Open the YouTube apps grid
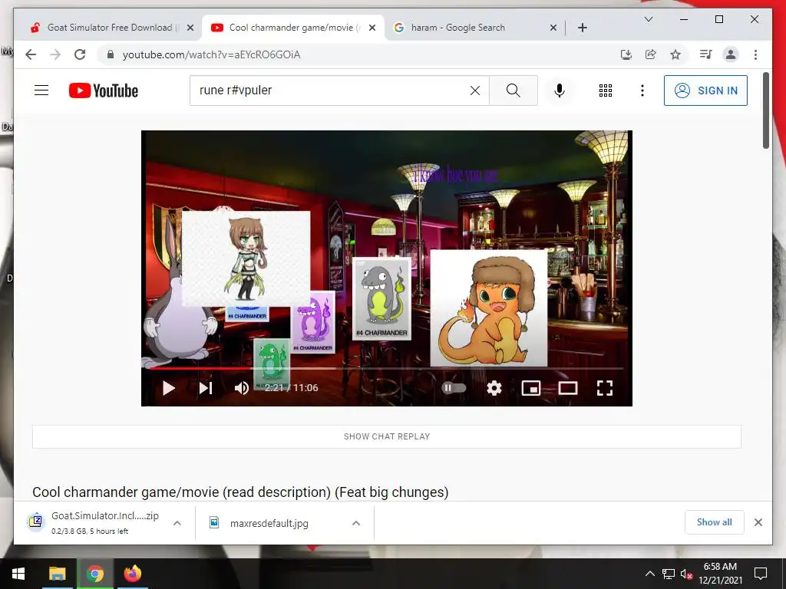 pyautogui.click(x=606, y=90)
